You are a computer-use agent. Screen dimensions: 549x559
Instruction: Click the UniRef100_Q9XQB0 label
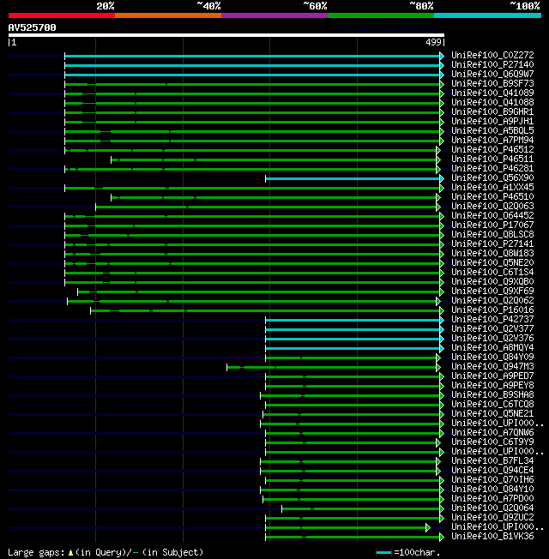pyautogui.click(x=492, y=282)
